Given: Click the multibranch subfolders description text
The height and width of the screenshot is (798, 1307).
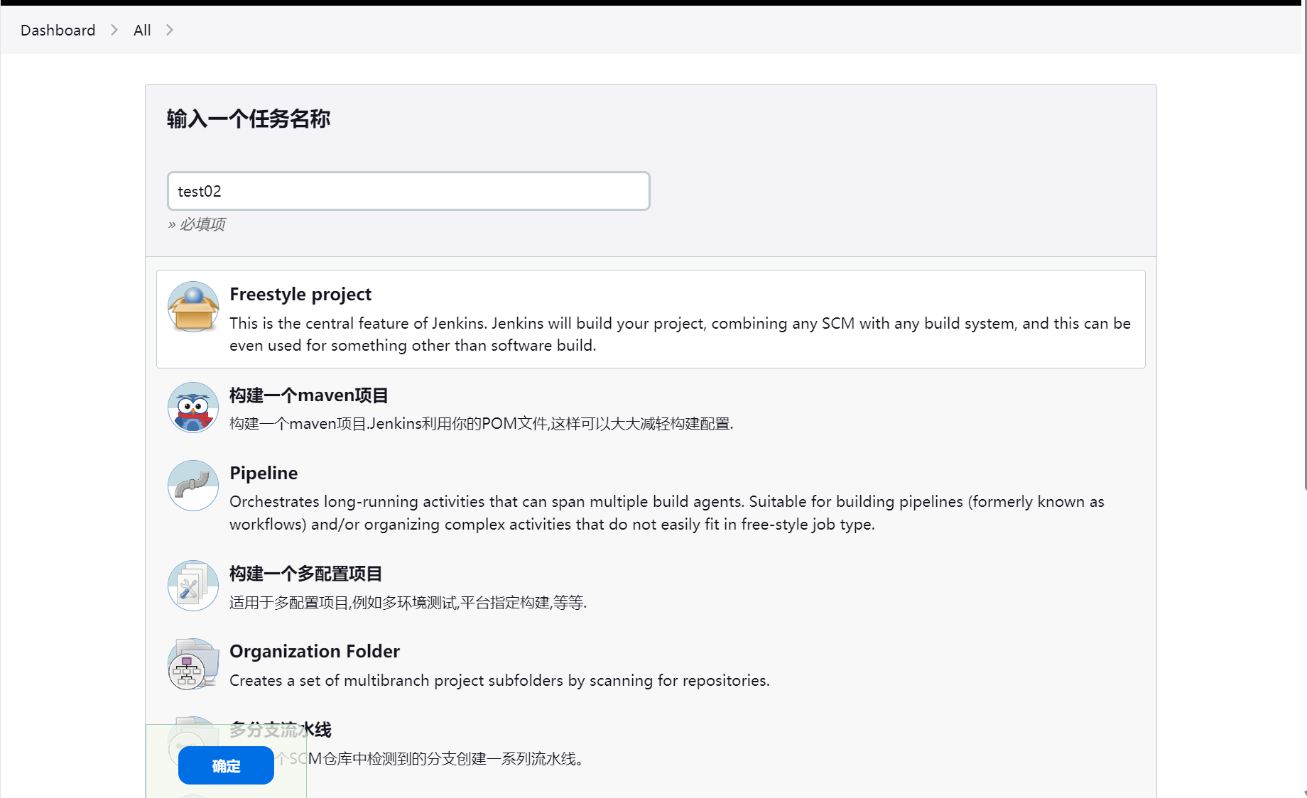Looking at the screenshot, I should 499,680.
